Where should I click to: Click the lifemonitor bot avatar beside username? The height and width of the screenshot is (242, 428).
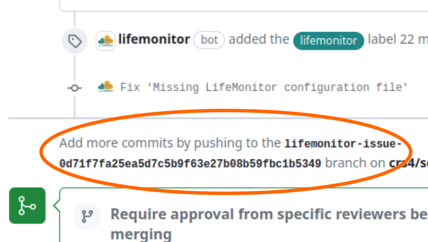106,41
